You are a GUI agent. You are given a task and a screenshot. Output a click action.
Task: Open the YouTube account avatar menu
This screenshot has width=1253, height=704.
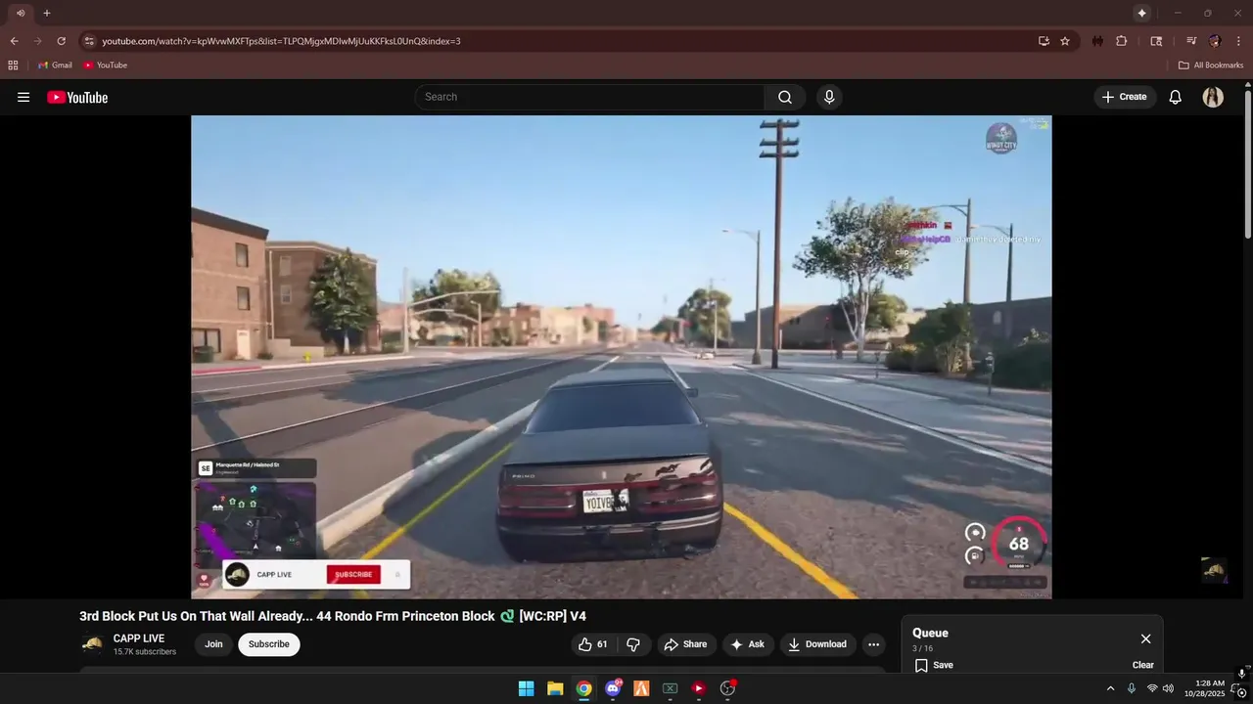pos(1213,97)
